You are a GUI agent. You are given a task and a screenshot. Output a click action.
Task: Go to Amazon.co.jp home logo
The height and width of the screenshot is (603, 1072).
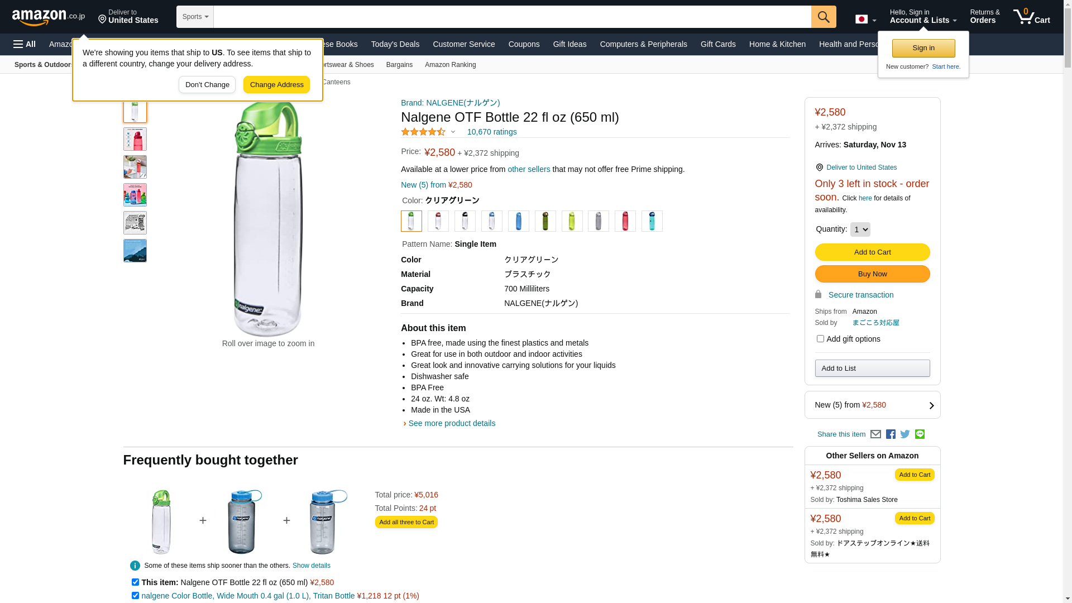[x=48, y=17]
